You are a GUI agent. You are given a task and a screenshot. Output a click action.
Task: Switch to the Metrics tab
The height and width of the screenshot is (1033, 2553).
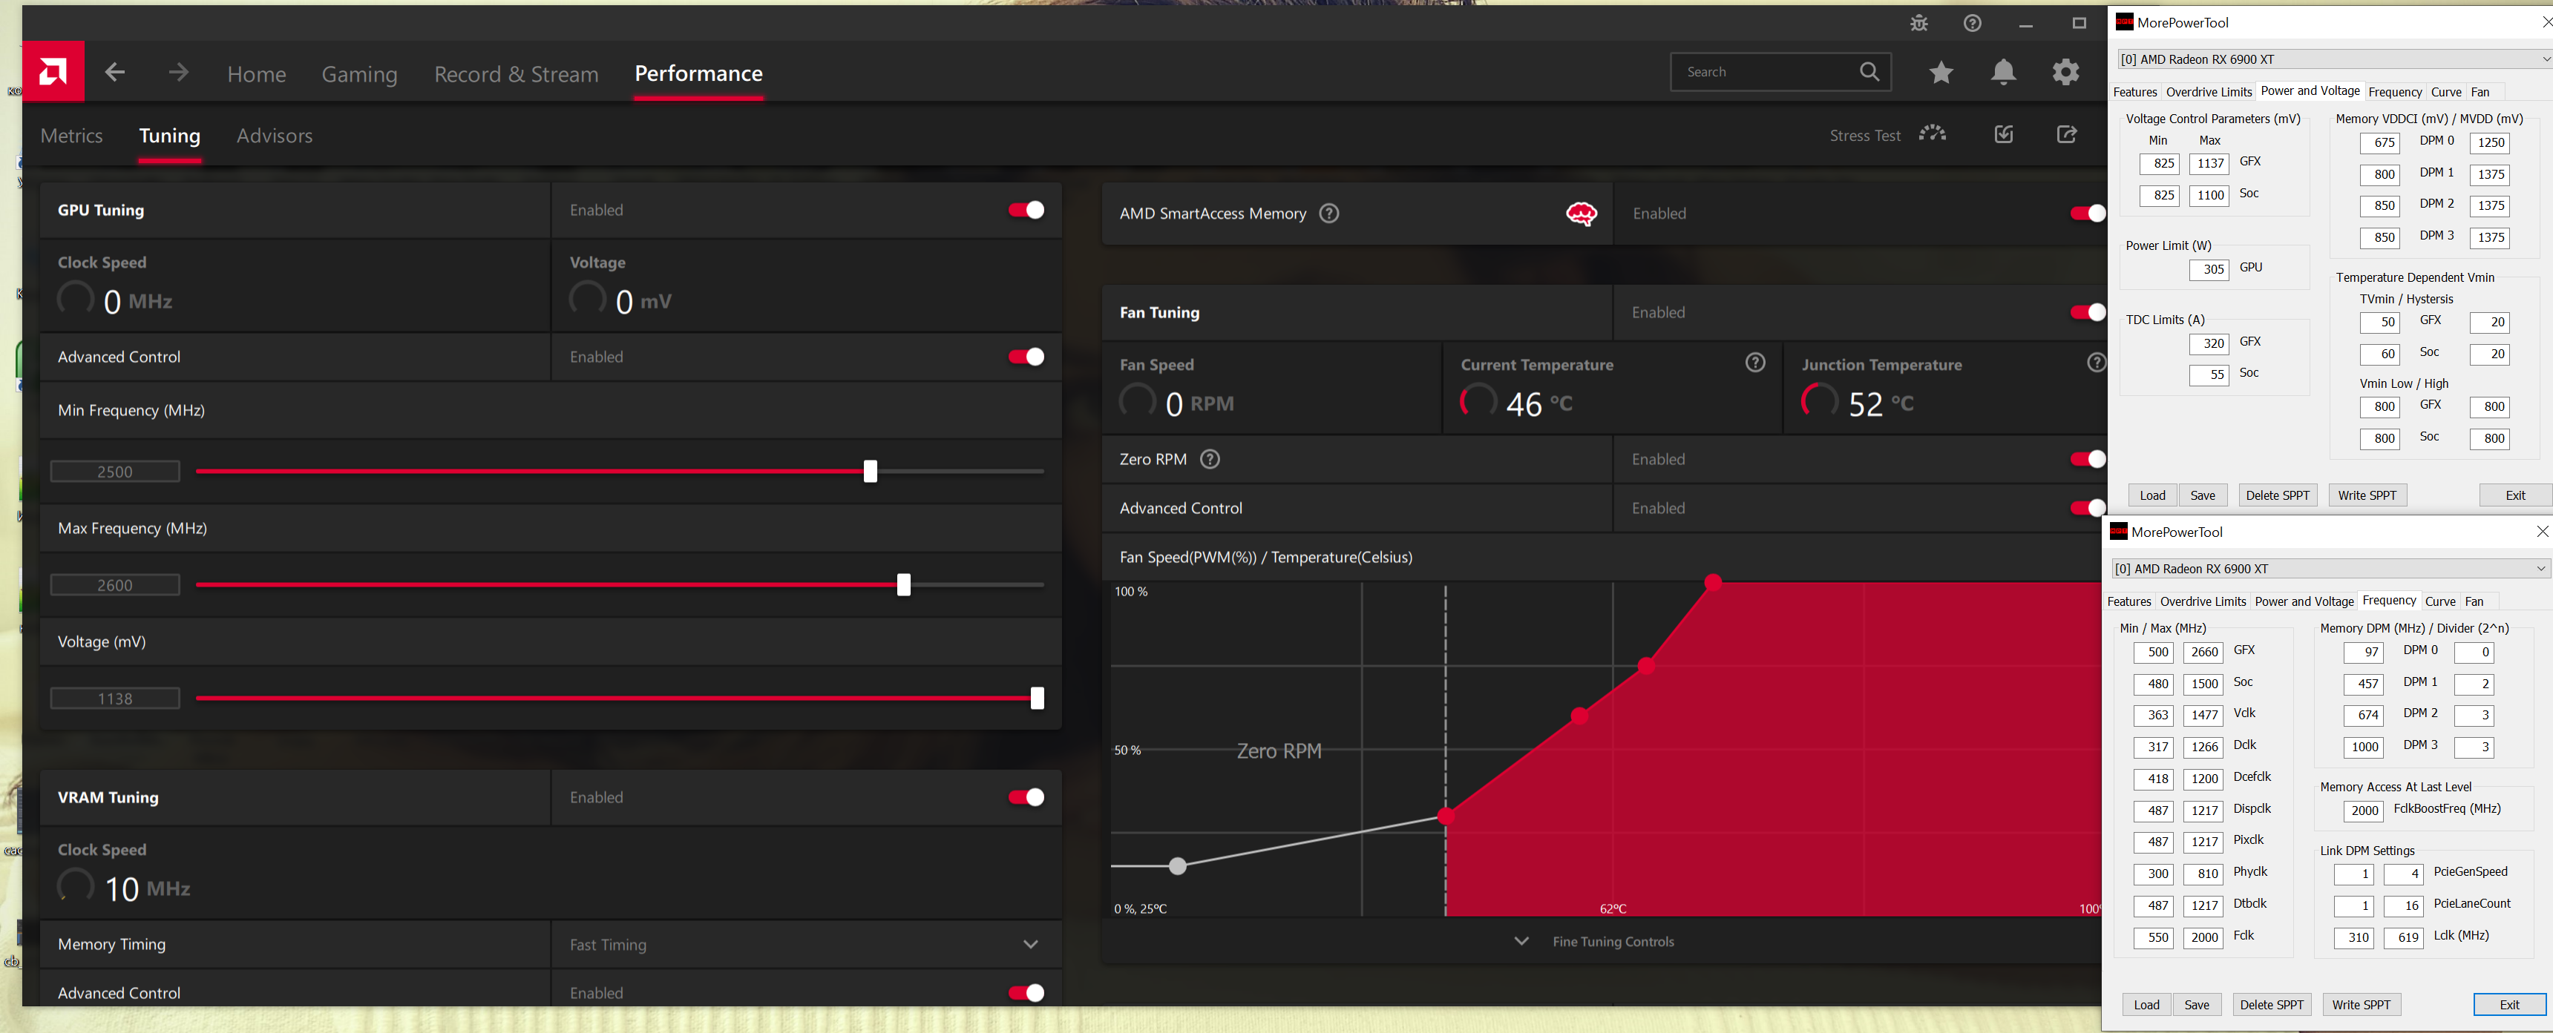71,136
